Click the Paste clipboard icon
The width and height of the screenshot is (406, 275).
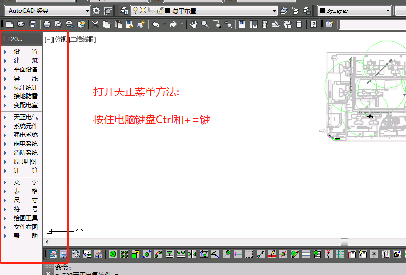click(118, 24)
